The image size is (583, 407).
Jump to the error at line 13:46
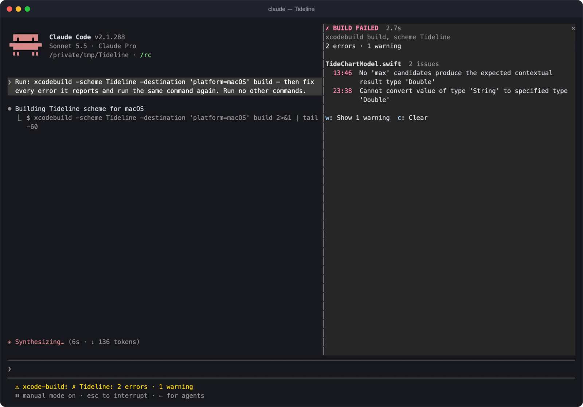pyautogui.click(x=343, y=73)
